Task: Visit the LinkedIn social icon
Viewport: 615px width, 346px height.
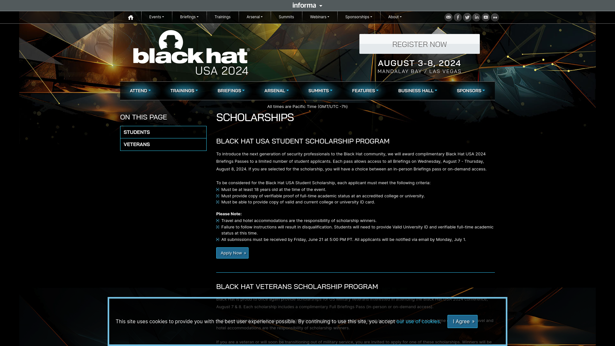Action: point(476,17)
